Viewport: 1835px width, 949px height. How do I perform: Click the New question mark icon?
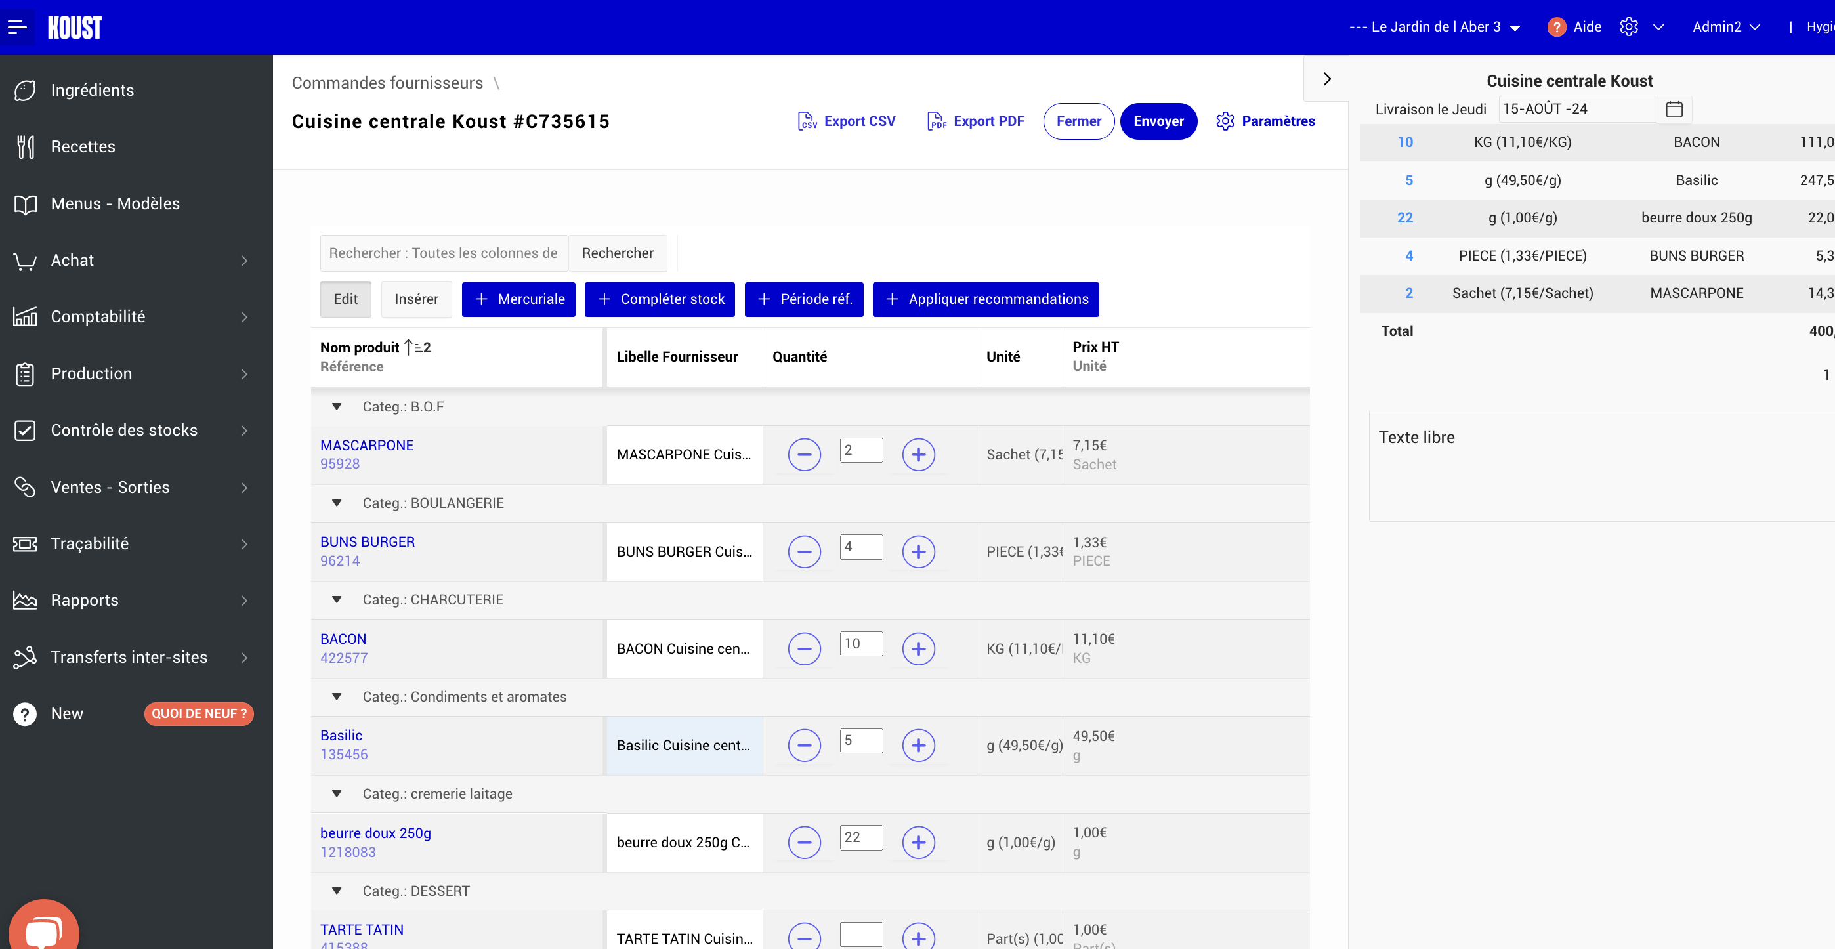tap(25, 714)
